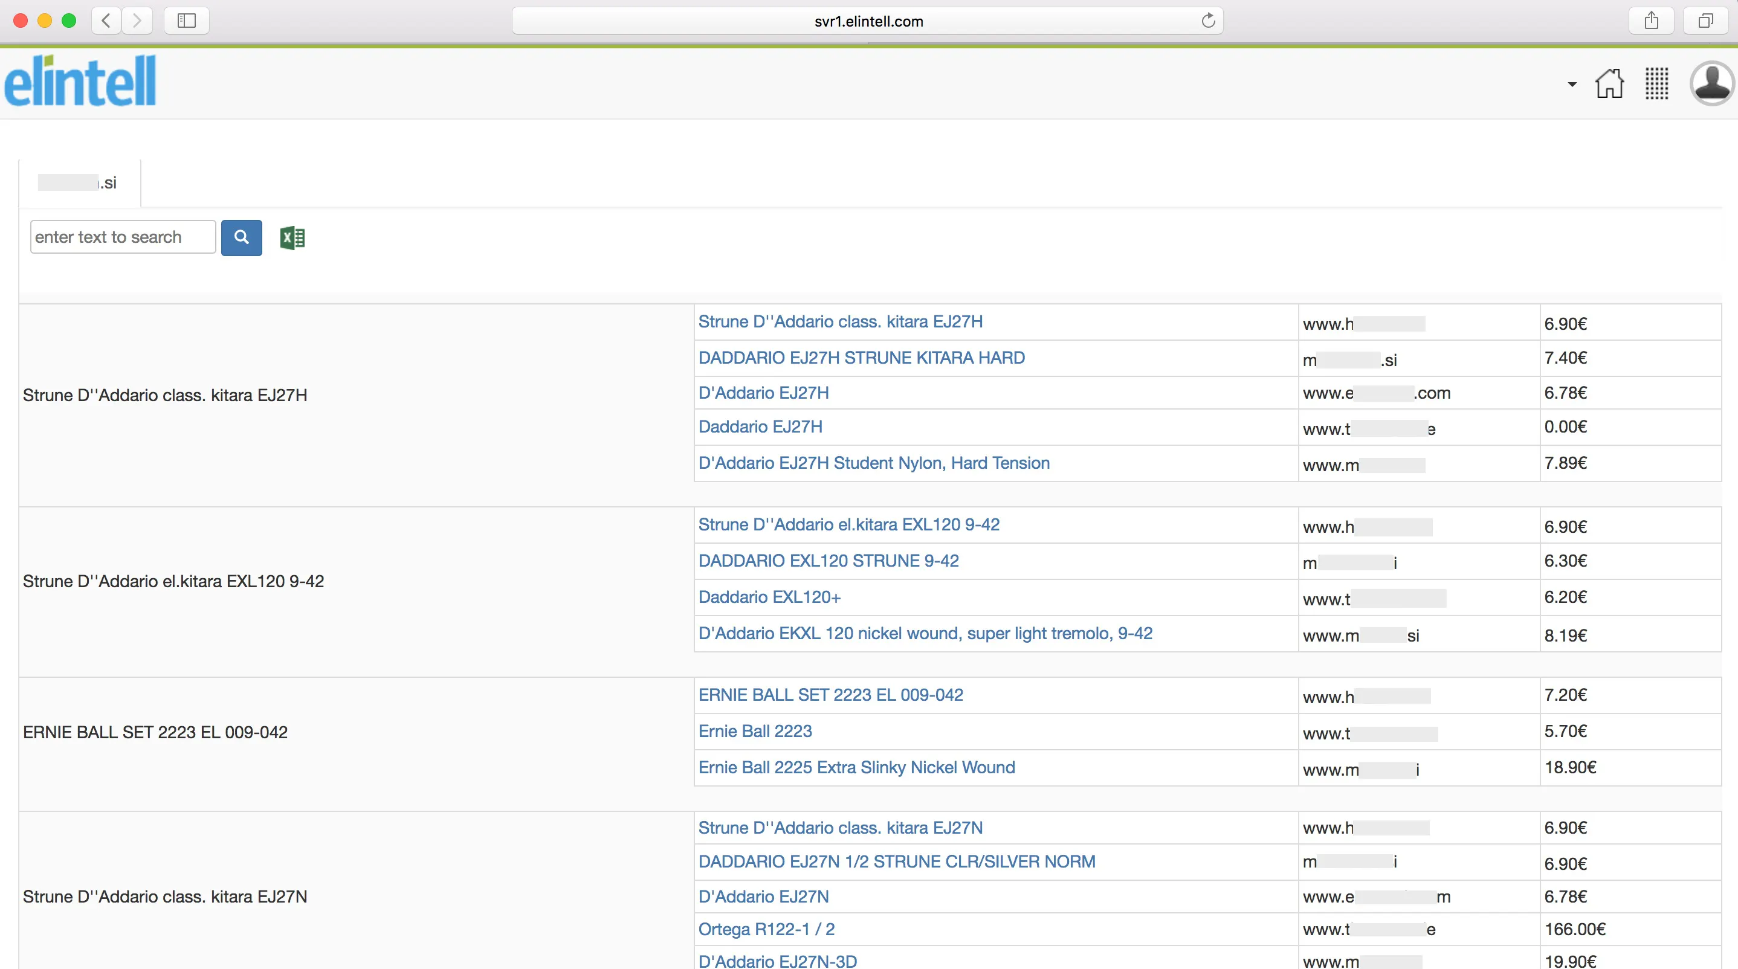The width and height of the screenshot is (1738, 969).
Task: Click the 5.70€ price cell
Action: click(1630, 732)
